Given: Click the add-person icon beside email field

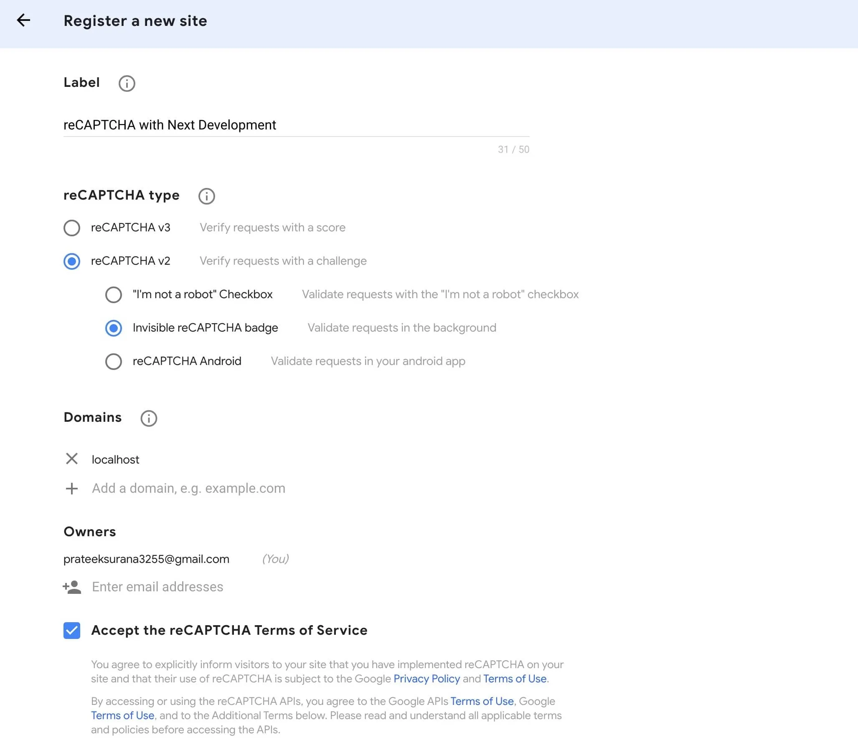Looking at the screenshot, I should [x=72, y=587].
